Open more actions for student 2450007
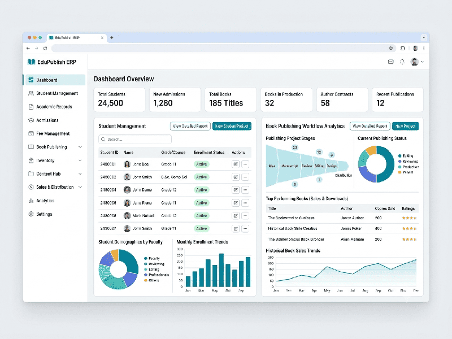The height and width of the screenshot is (339, 452). click(245, 229)
